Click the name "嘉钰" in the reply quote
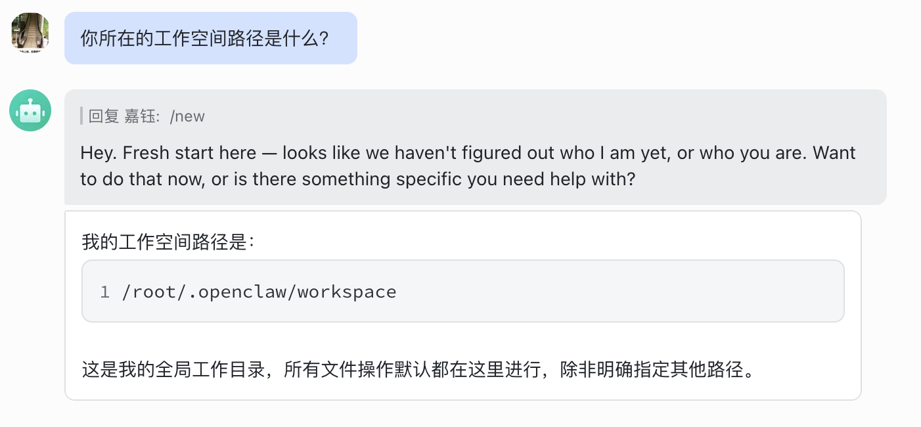This screenshot has width=921, height=427. pyautogui.click(x=142, y=116)
